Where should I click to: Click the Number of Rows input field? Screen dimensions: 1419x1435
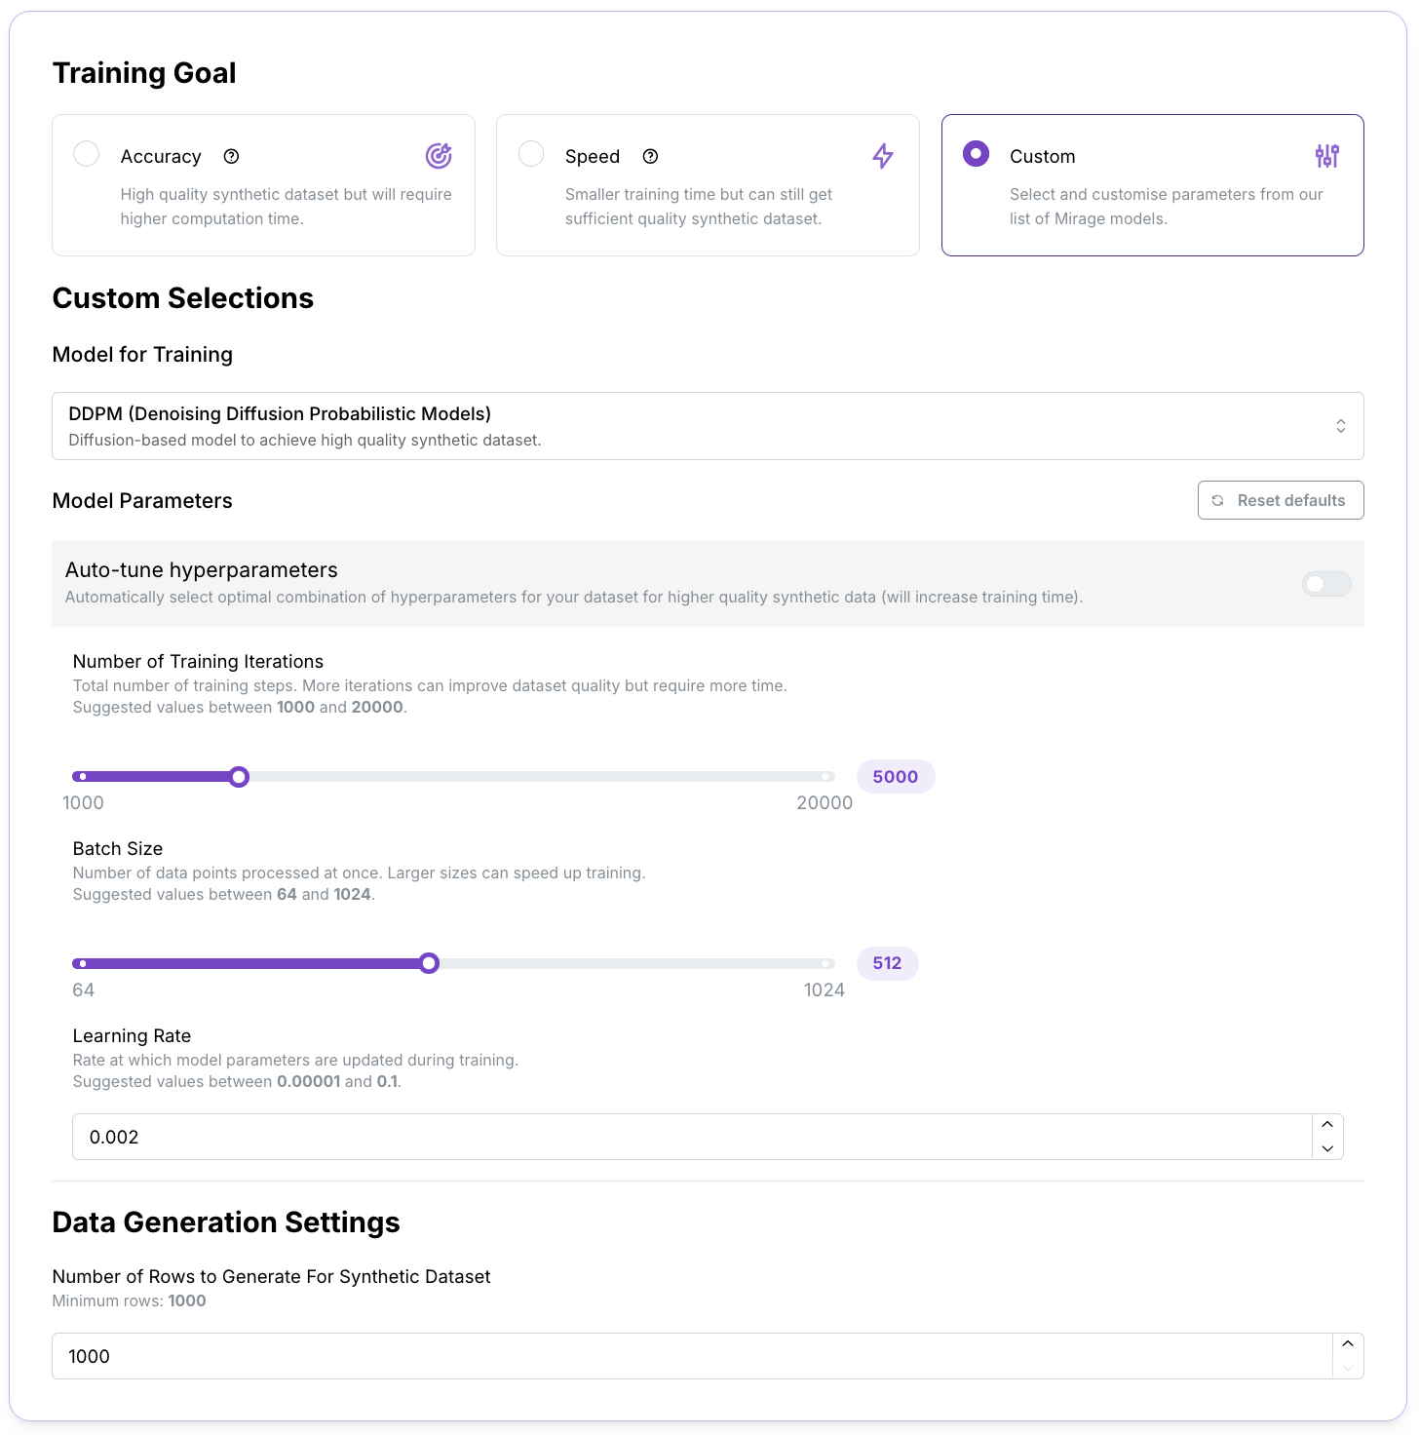pyautogui.click(x=693, y=1356)
